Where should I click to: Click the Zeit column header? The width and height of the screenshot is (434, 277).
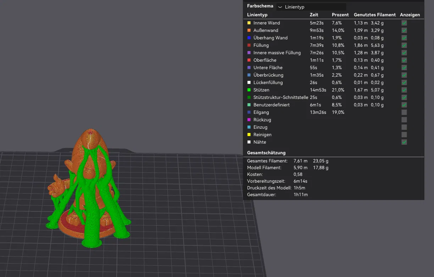pos(314,15)
